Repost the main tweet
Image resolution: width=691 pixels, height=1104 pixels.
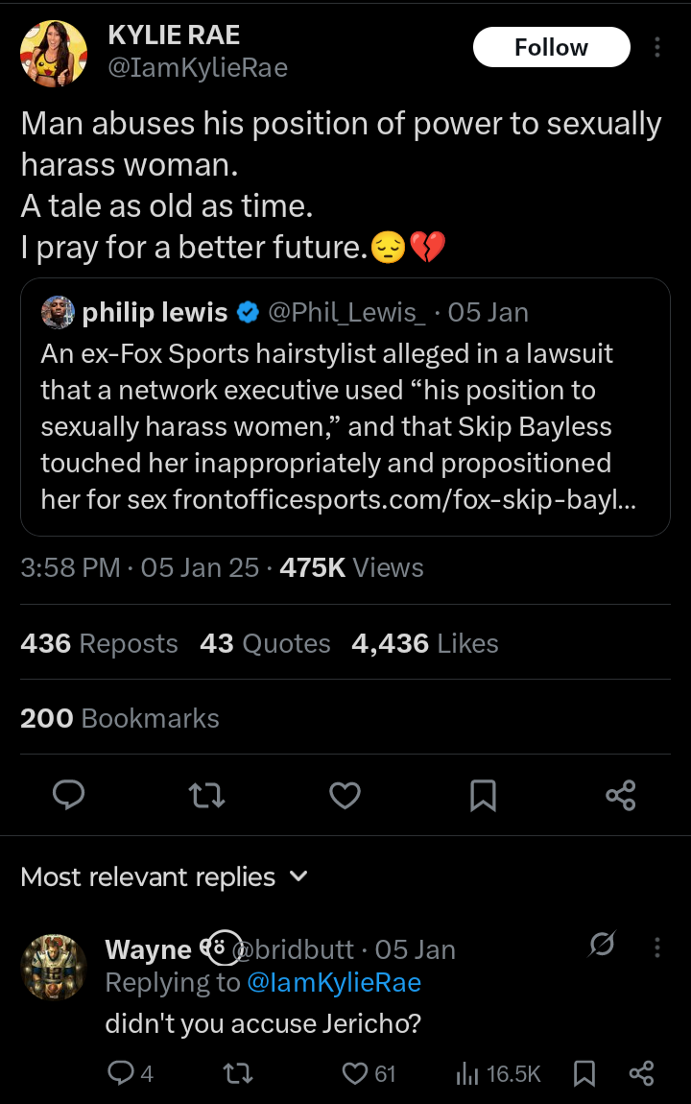[206, 795]
